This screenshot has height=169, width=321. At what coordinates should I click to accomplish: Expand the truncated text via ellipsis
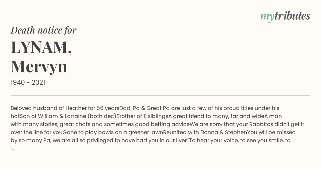tap(12, 148)
